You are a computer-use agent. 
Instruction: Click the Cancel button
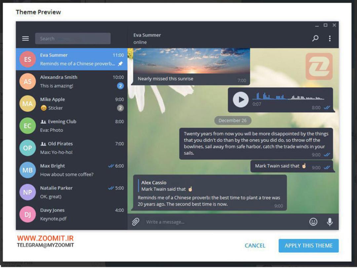tap(255, 246)
